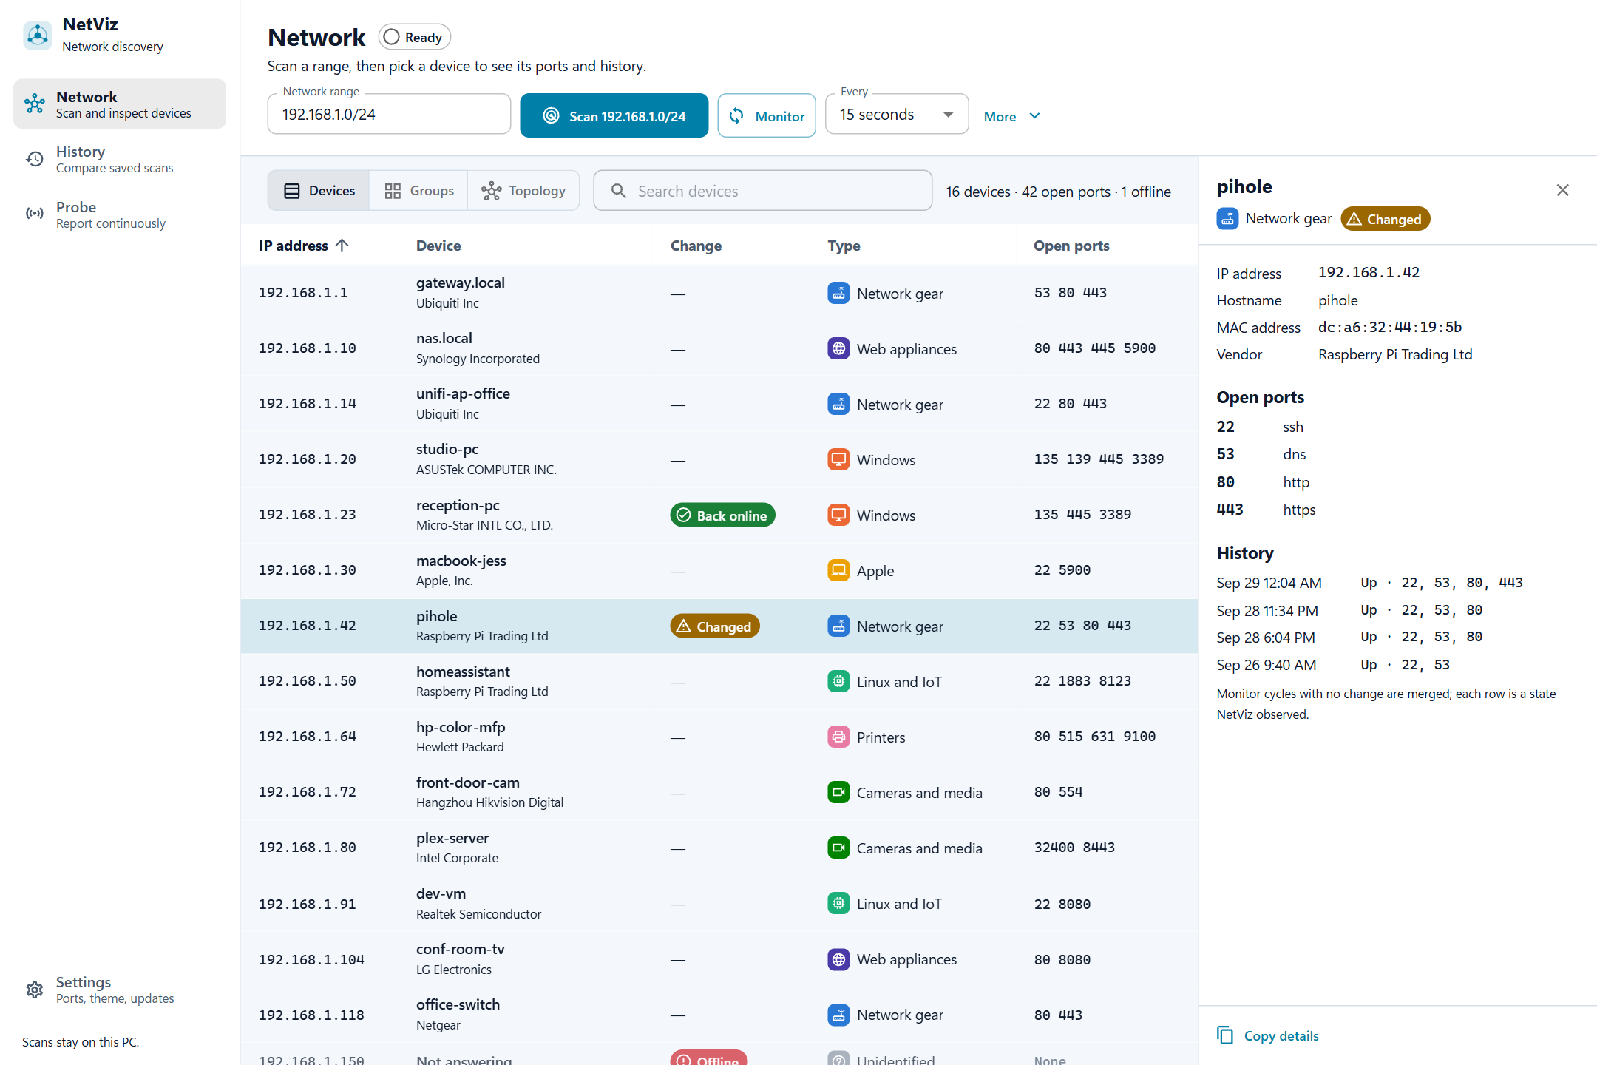
Task: Click the Linux and IoT icon for dev-vm
Action: point(838,903)
